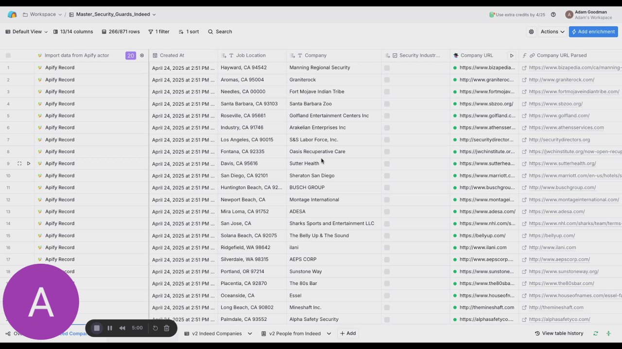Click the Search field in the toolbar
This screenshot has height=349, width=622.
tap(220, 32)
